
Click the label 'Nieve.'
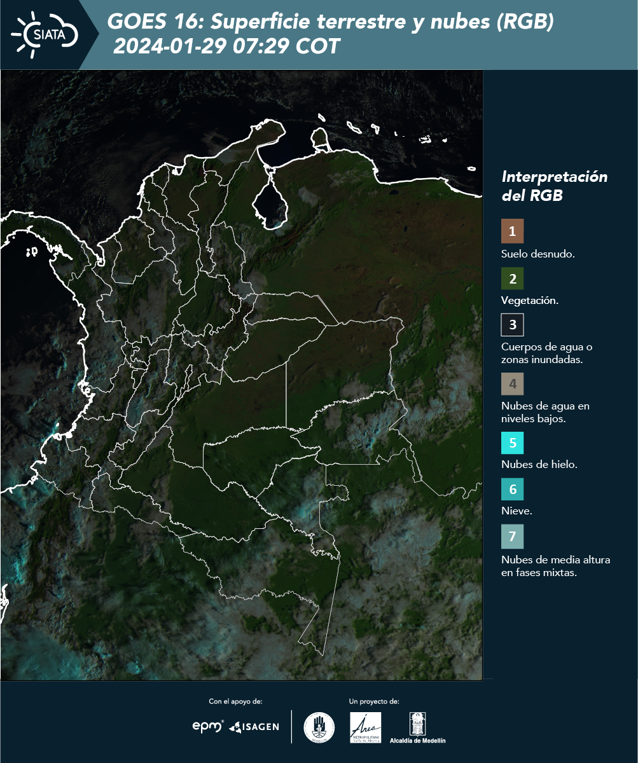coord(517,511)
